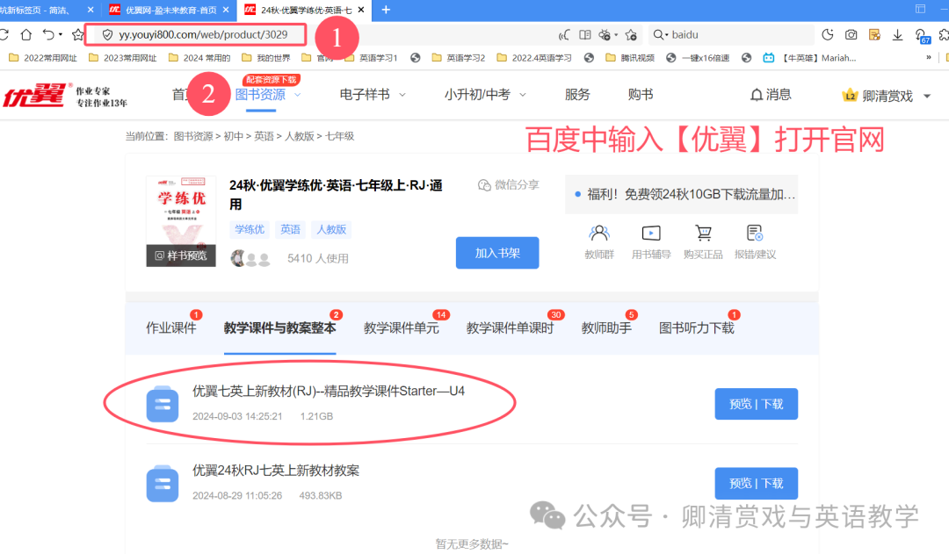
Task: Click the site security shield icon
Action: 107,35
